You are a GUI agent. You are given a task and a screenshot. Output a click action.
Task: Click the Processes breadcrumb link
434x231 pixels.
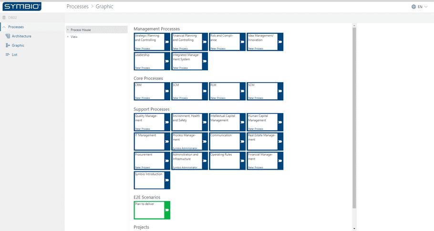[77, 6]
